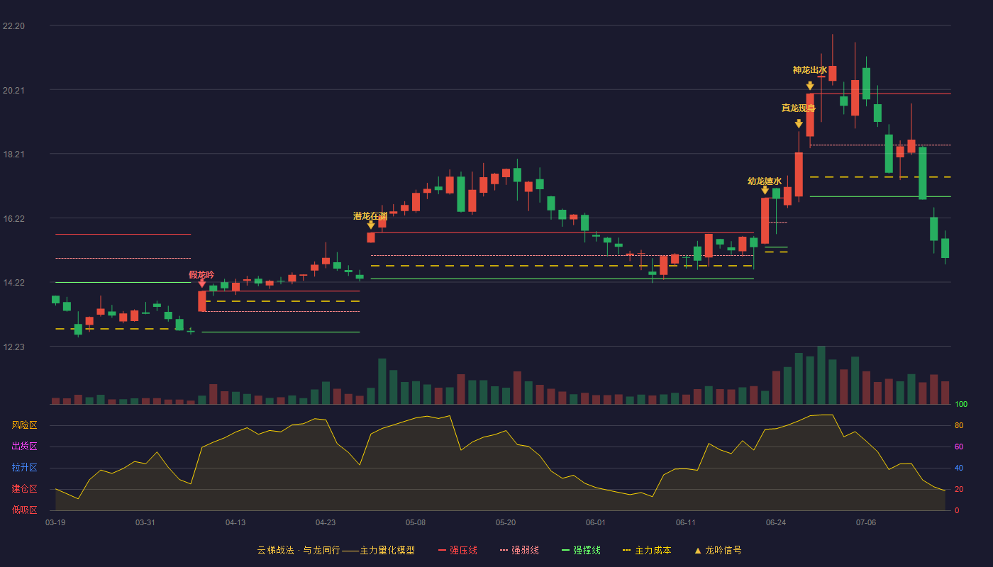
Task: Click the 幼龙嬉水 signal arrow marker
Action: (765, 190)
